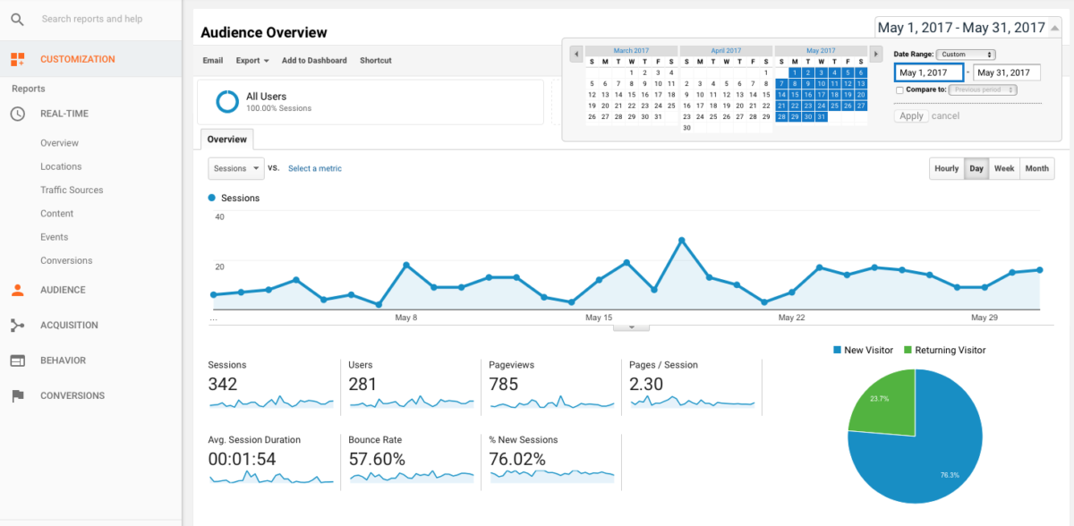Click the Behavior sidebar icon
The width and height of the screenshot is (1074, 526).
coord(18,360)
